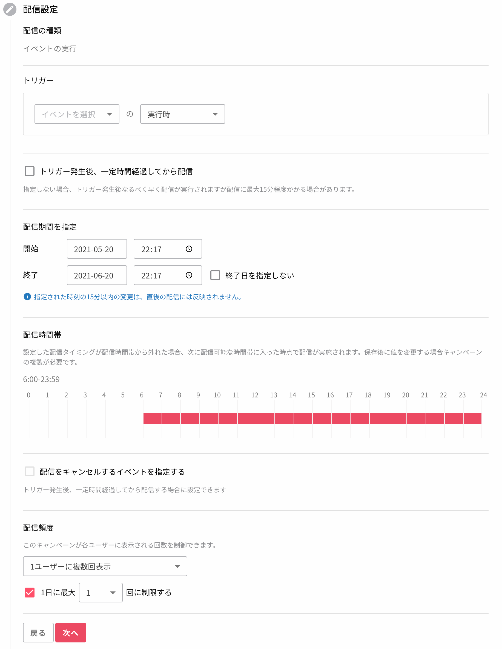Click the 戻る button

(x=38, y=633)
